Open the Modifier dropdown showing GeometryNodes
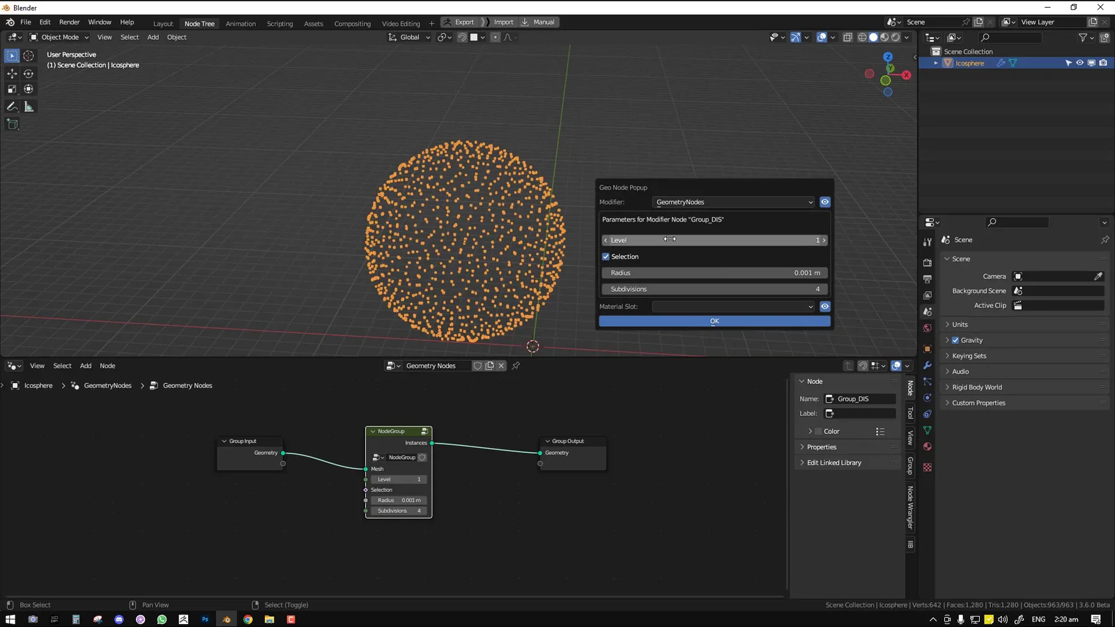Image resolution: width=1115 pixels, height=627 pixels. (x=733, y=202)
